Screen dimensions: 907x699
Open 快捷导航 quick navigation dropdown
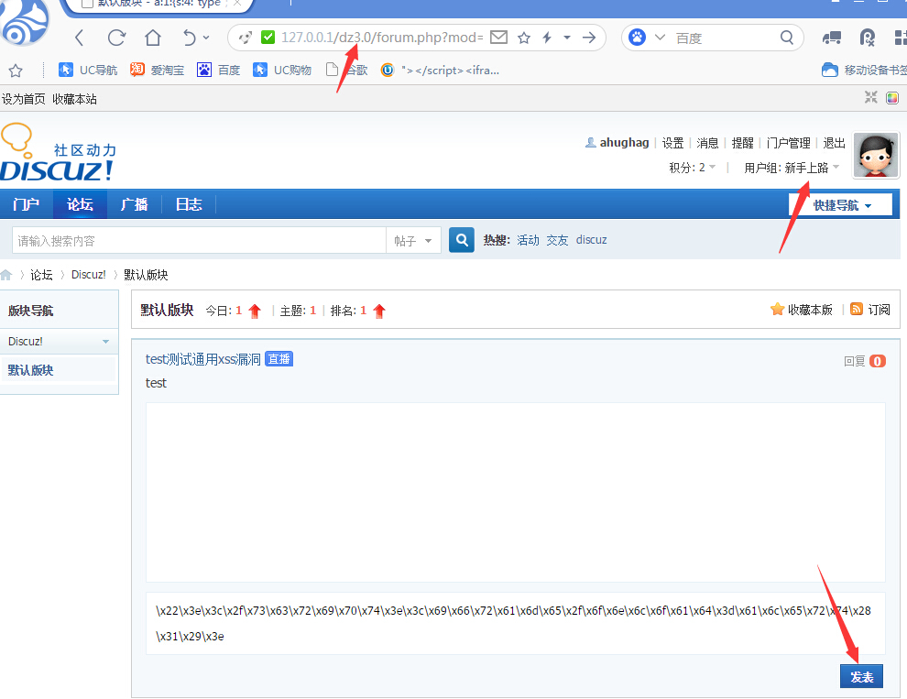pos(840,205)
